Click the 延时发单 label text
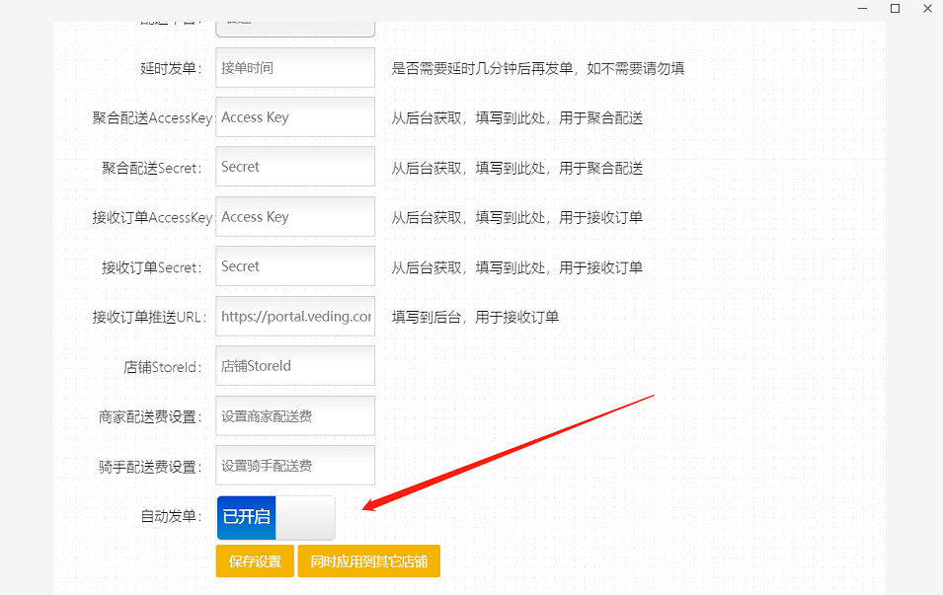 (171, 69)
